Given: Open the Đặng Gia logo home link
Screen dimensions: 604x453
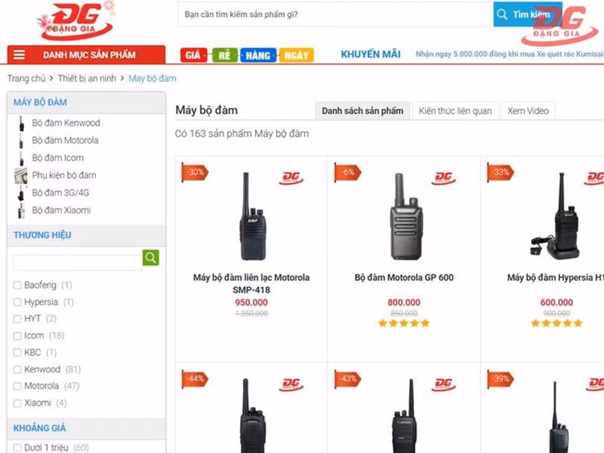Looking at the screenshot, I should (77, 21).
